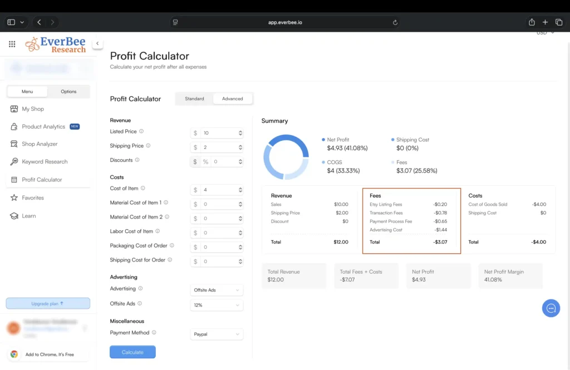Collapse the sidebar with the chevron button
The image size is (570, 370).
pos(97,43)
